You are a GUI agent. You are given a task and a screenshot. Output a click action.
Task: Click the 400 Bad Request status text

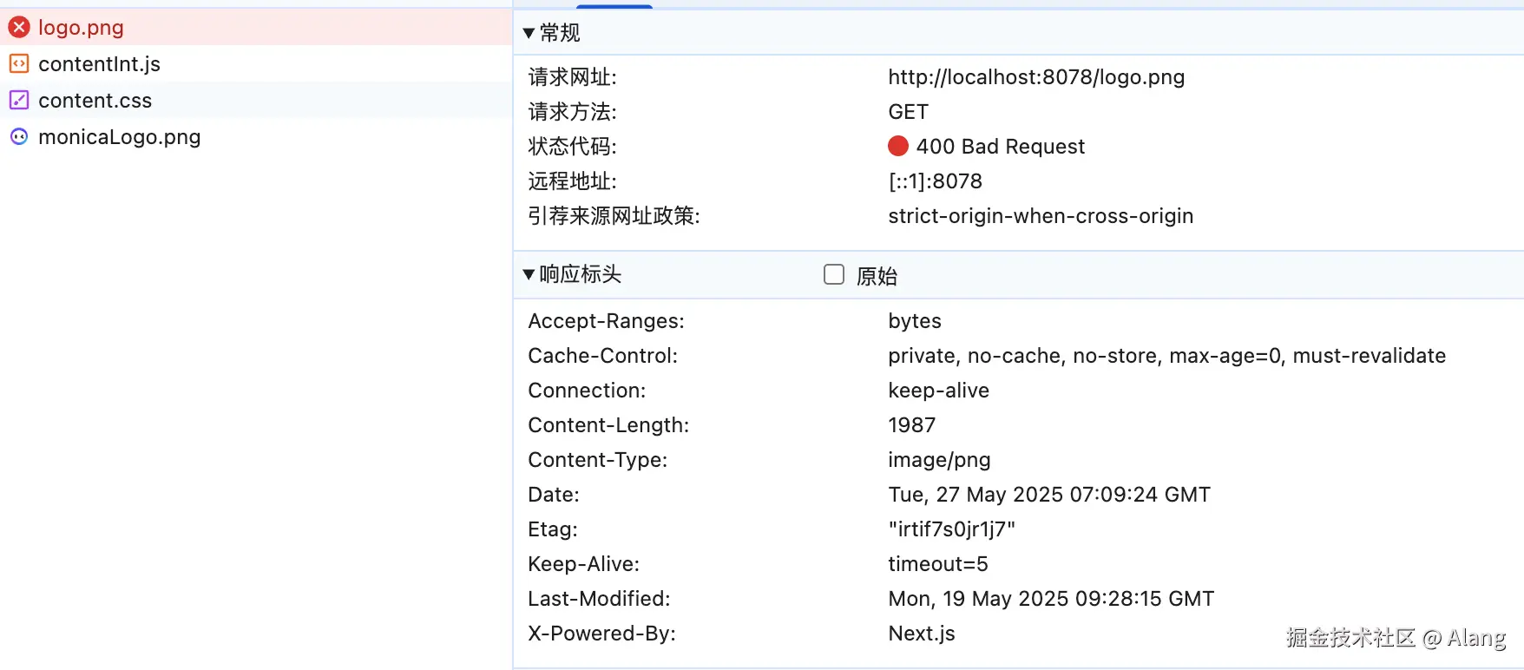tap(1000, 147)
